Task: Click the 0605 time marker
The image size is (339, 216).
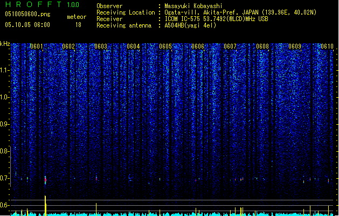Action: [165, 46]
